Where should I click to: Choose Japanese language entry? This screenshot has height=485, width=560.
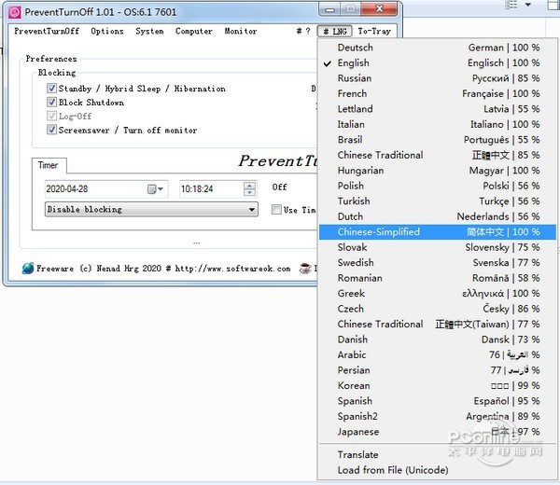point(438,431)
